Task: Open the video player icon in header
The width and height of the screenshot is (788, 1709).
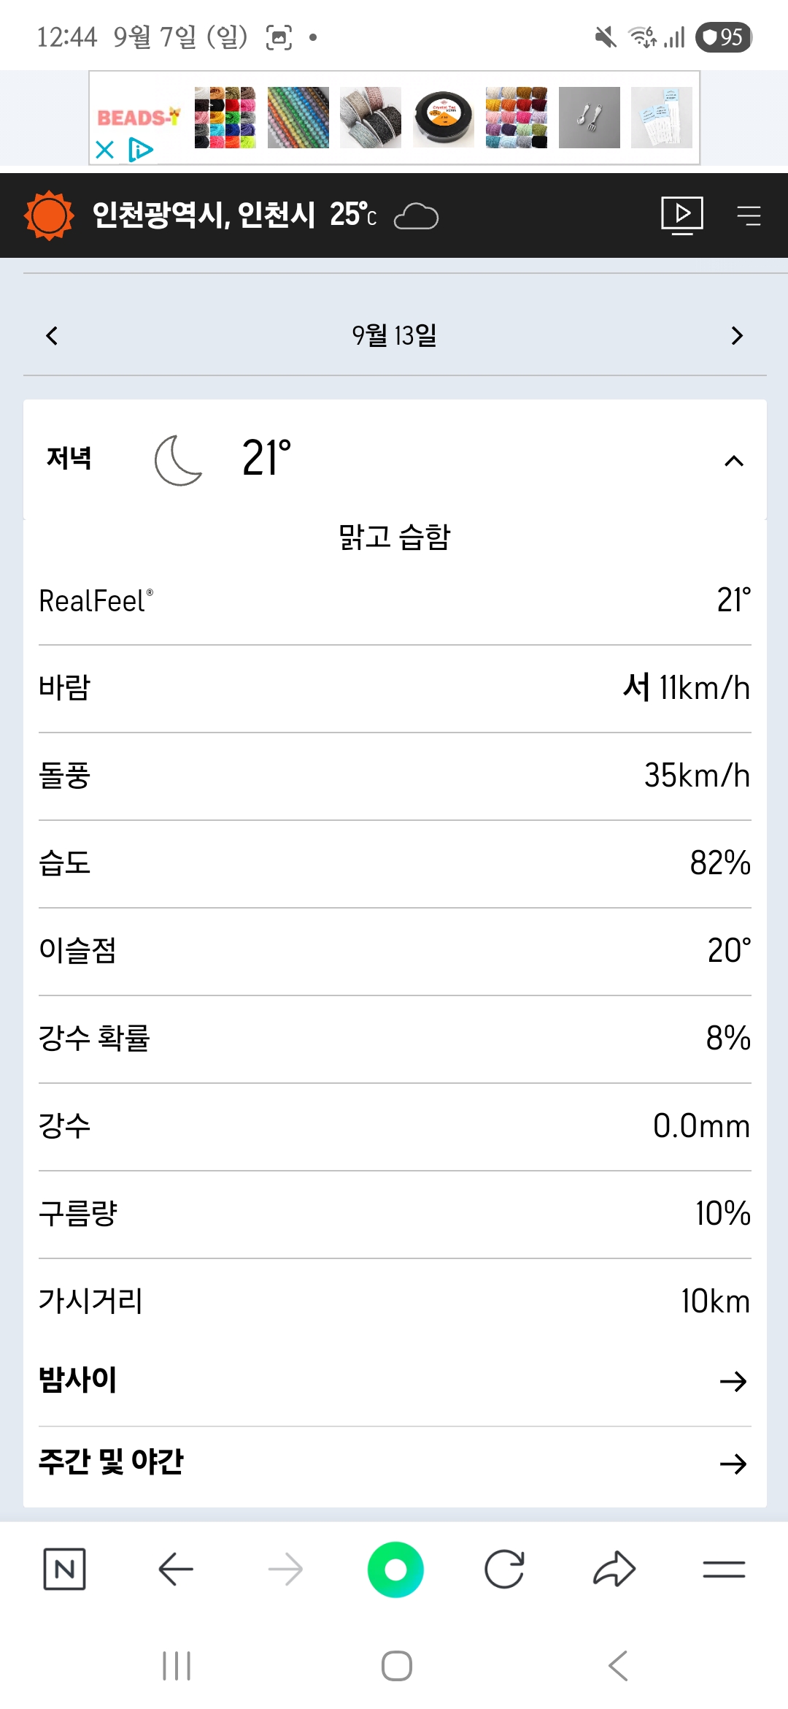Action: [x=681, y=215]
